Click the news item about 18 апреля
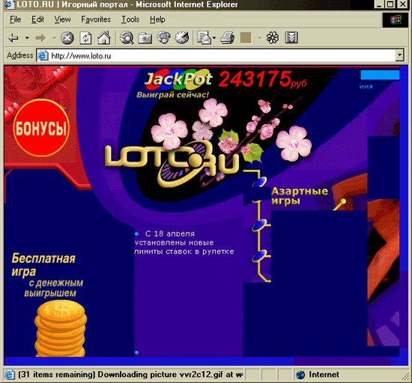Image resolution: width=412 pixels, height=383 pixels. (x=184, y=242)
